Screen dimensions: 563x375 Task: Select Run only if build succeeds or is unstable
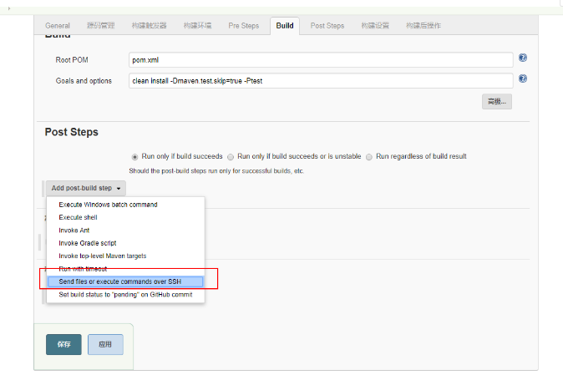click(x=231, y=157)
